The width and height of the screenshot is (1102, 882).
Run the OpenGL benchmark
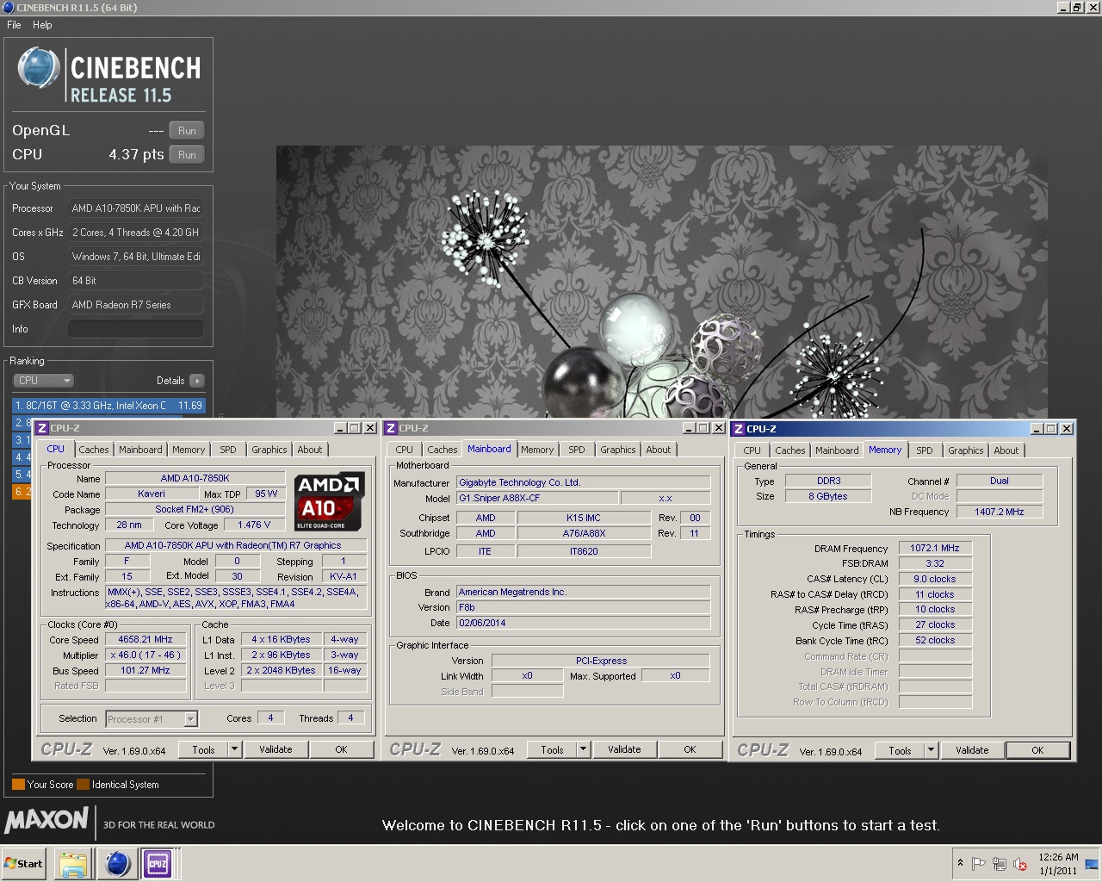(187, 131)
